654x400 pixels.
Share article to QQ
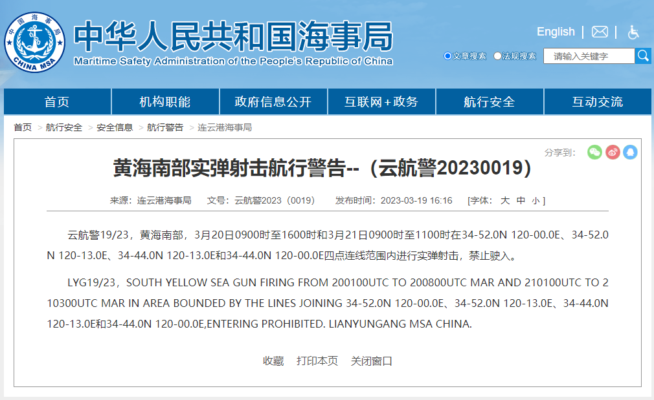(x=631, y=153)
